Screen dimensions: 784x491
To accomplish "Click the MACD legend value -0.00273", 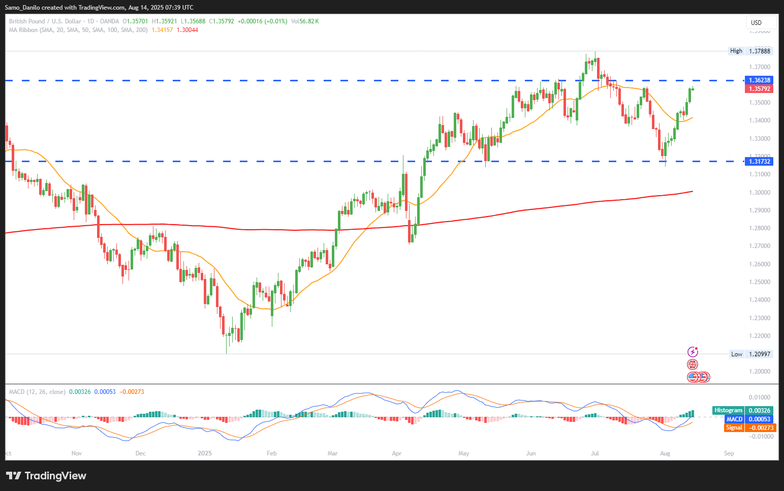I will tap(132, 392).
